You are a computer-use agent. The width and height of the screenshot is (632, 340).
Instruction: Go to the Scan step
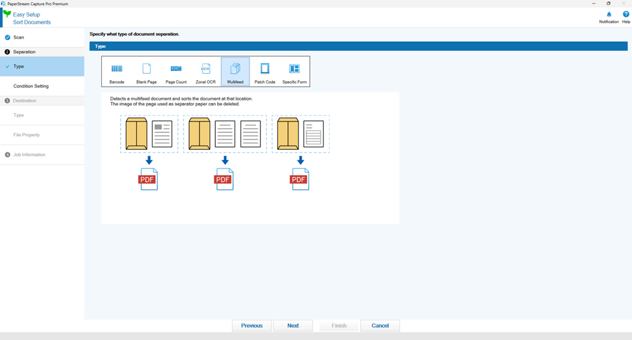pos(19,37)
